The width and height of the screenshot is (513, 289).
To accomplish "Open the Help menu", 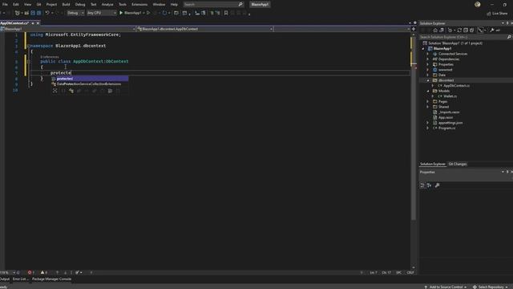I will click(174, 4).
